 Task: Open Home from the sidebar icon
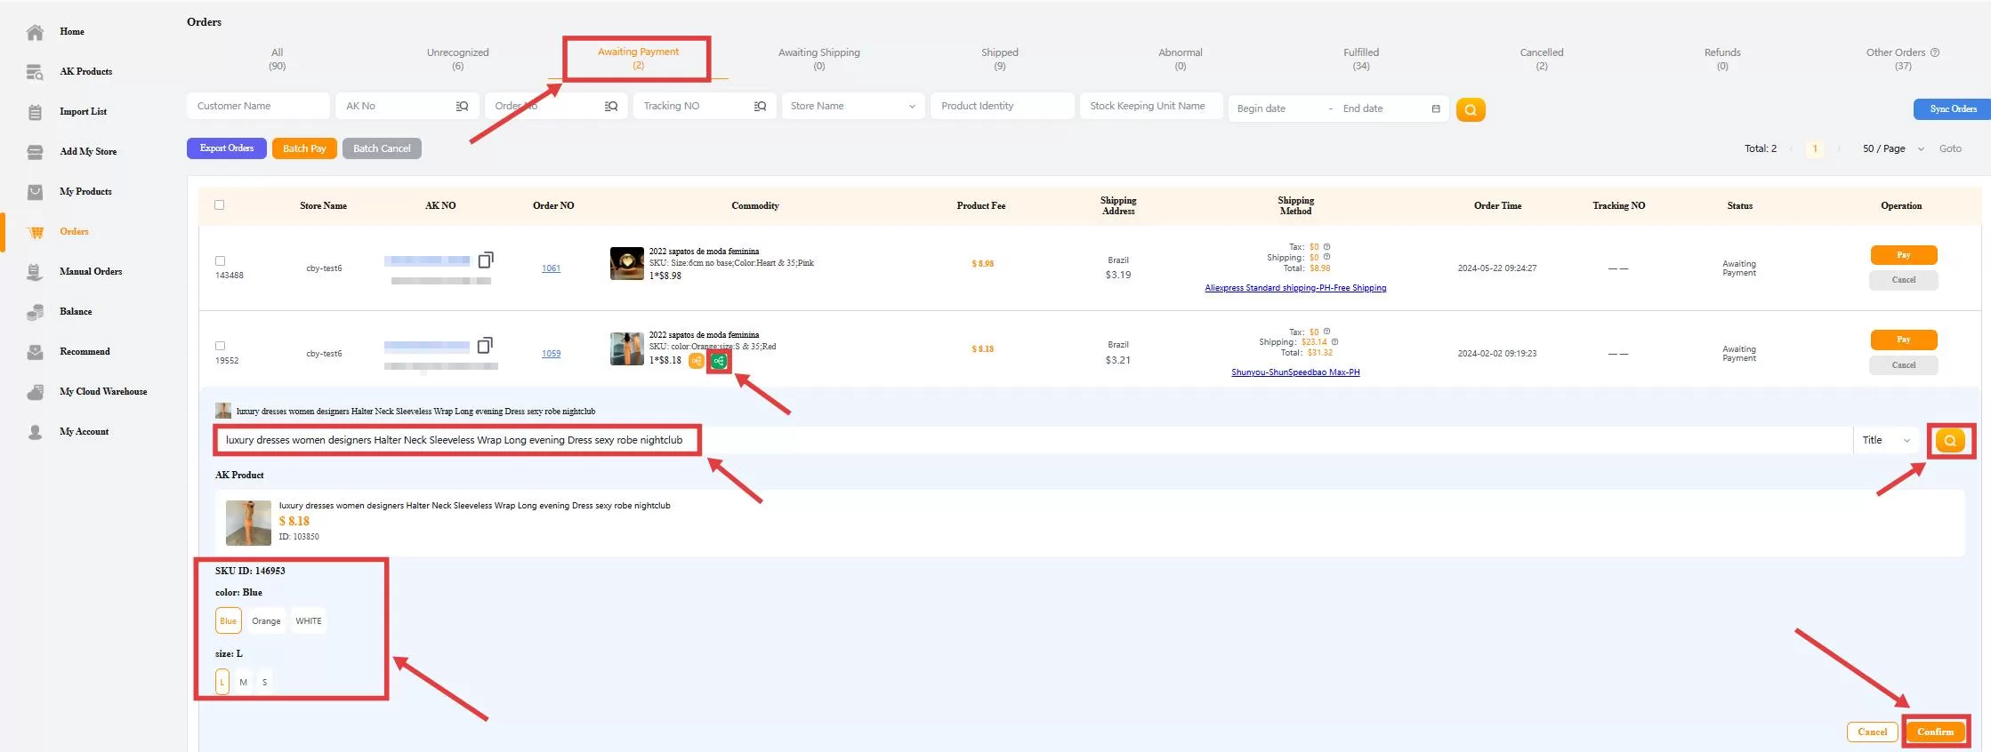(x=35, y=32)
